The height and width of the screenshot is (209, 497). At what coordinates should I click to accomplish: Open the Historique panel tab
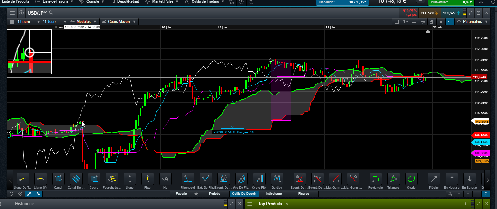25,204
